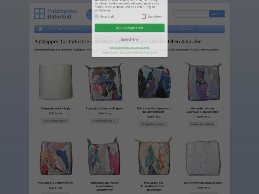Open the Impressum link
Viewport: 259px width, 194px height.
tap(152, 52)
